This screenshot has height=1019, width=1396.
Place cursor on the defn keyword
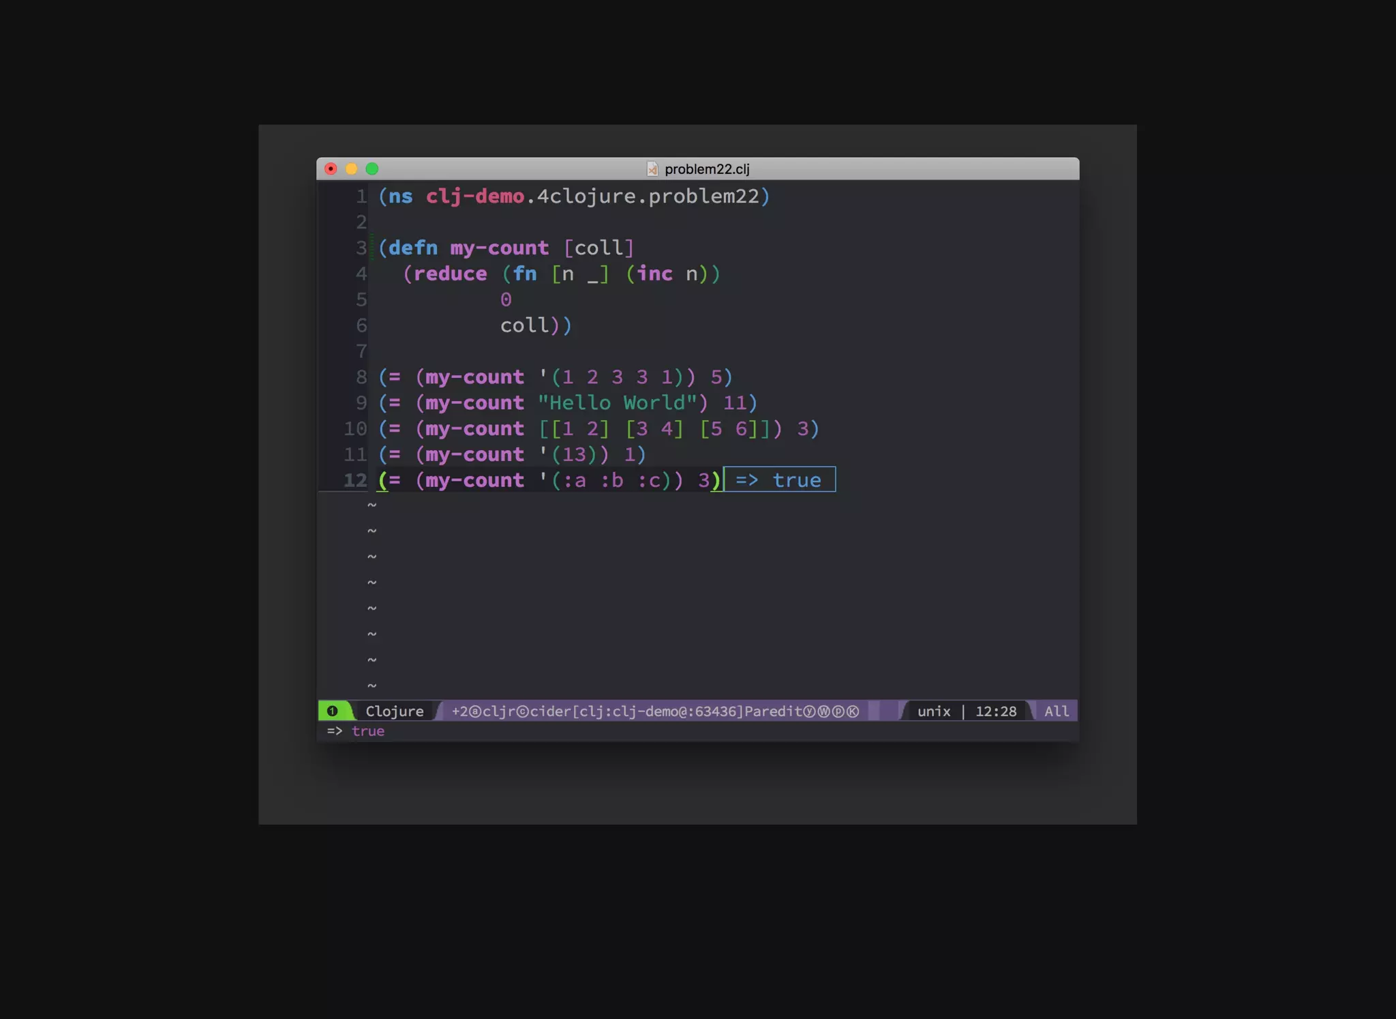(413, 248)
